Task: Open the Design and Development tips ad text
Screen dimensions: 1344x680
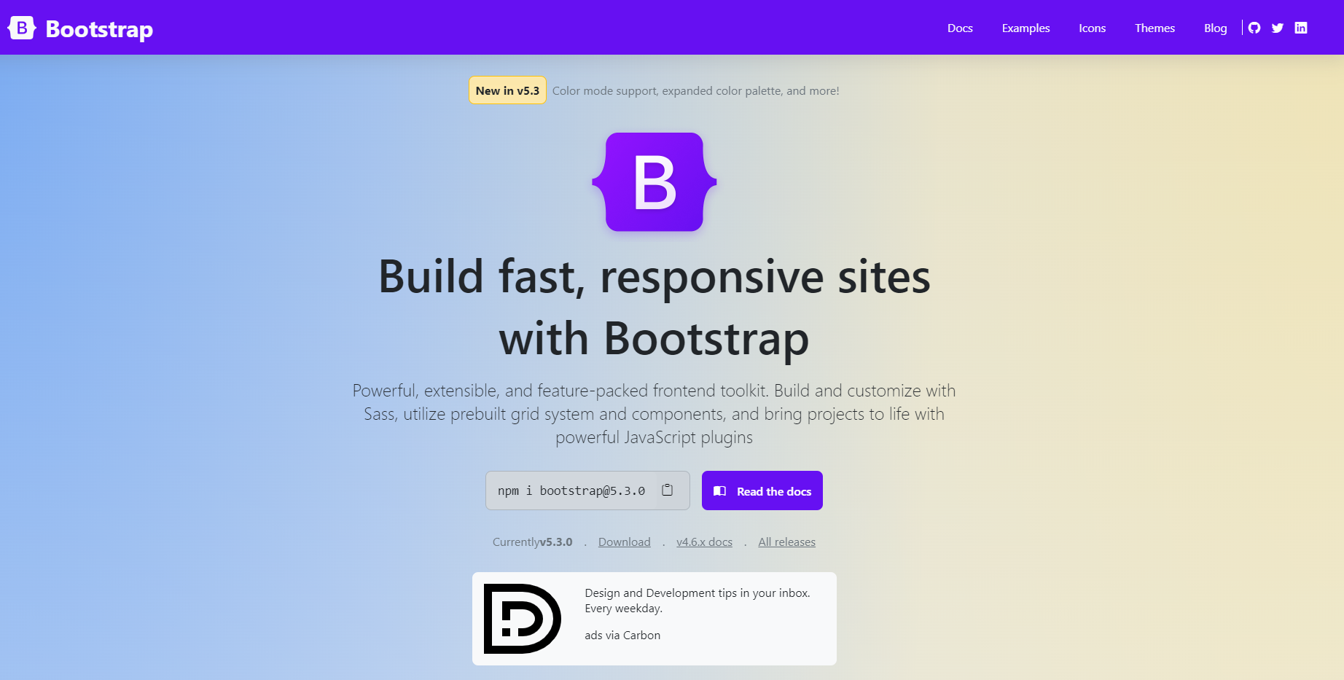Action: 698,601
